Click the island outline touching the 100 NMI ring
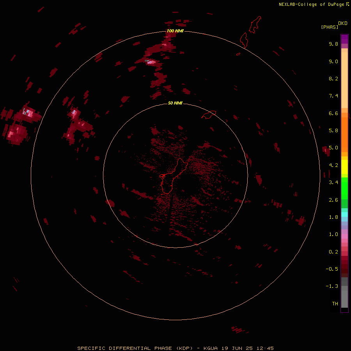351x351 pixels. coord(243,40)
